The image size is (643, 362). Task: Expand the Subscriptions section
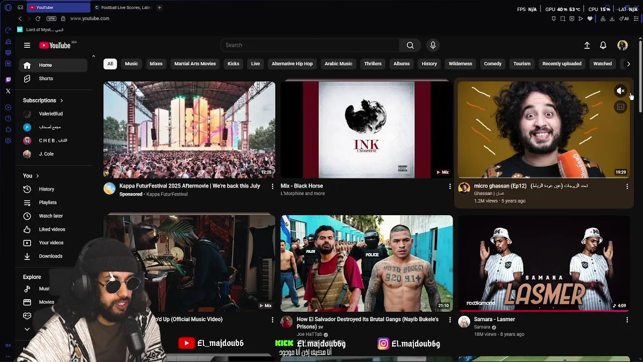43,101
